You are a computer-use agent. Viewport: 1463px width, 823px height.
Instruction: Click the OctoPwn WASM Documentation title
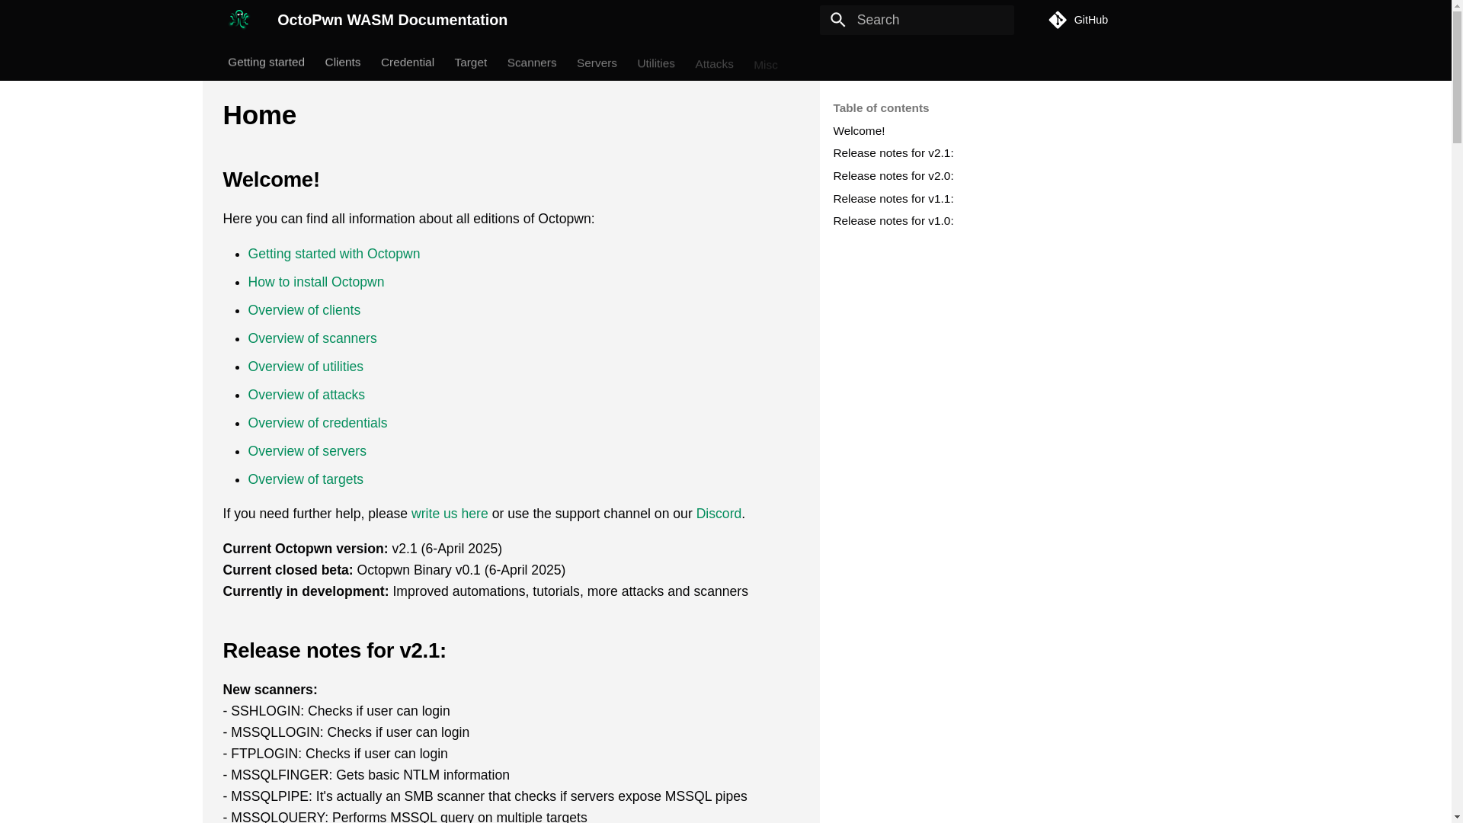[392, 20]
